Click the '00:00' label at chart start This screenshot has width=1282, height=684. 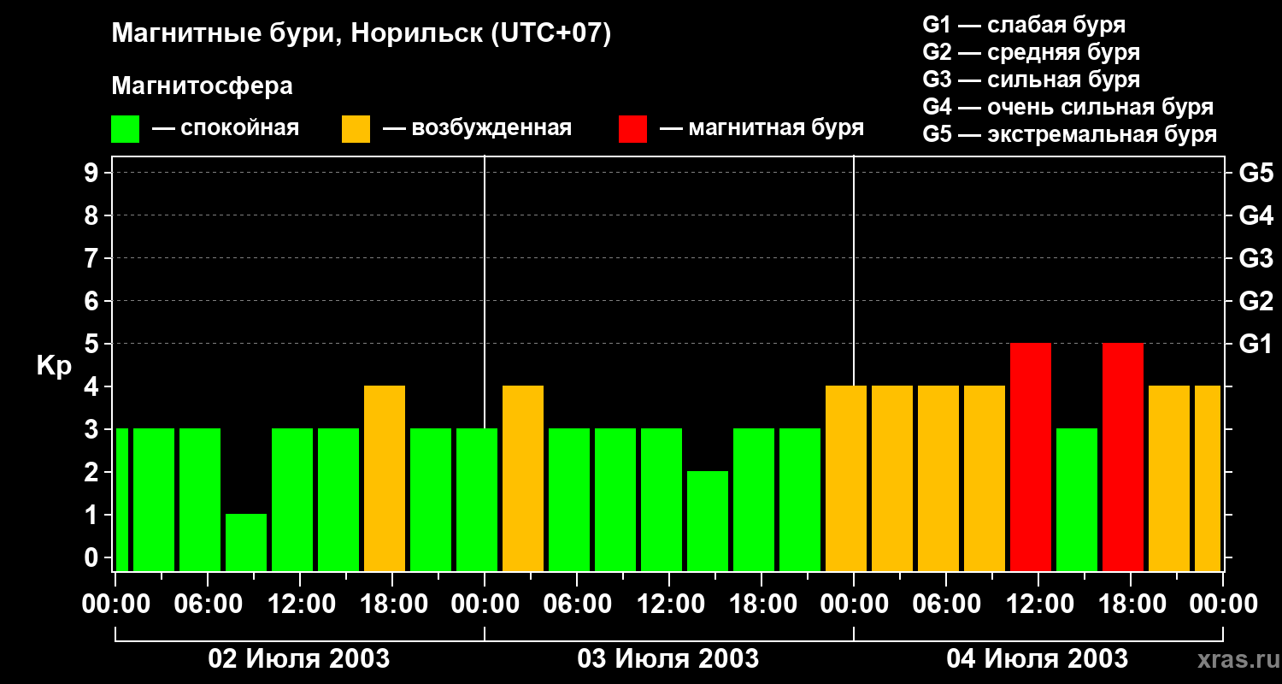pyautogui.click(x=115, y=604)
